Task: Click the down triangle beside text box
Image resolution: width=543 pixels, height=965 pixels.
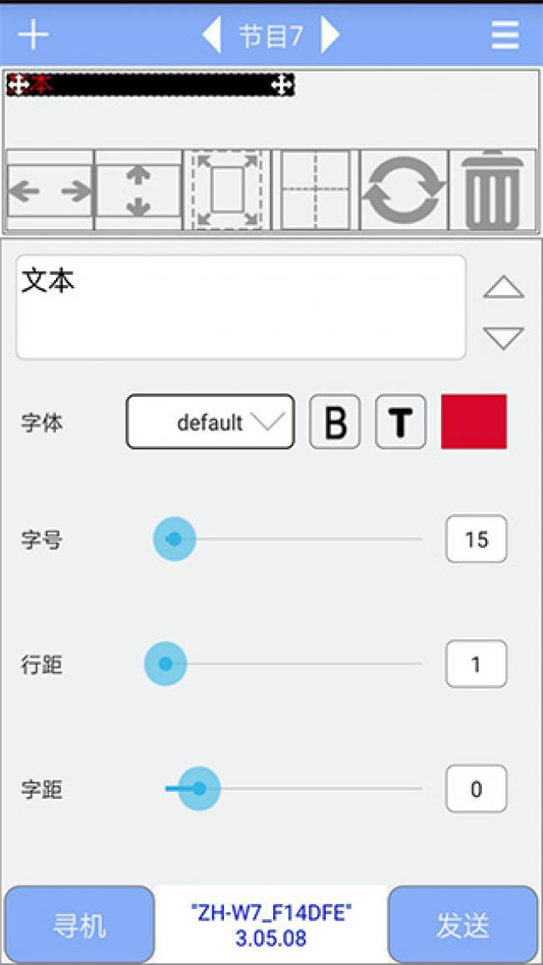Action: click(x=504, y=338)
